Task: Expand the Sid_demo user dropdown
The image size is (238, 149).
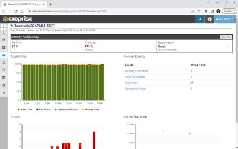Action: (224, 19)
